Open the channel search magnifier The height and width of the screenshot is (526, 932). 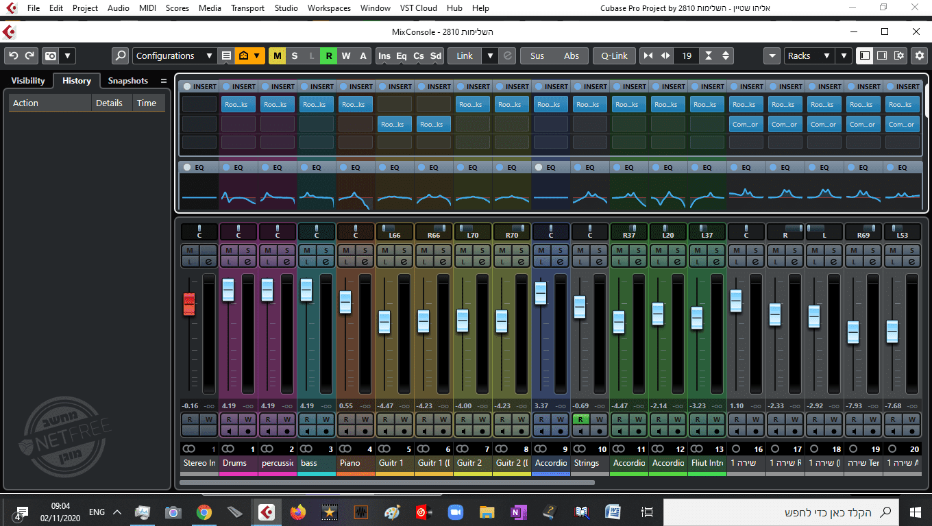[x=120, y=56]
